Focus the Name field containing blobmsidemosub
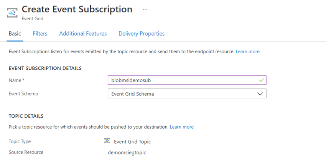The height and width of the screenshot is (164, 326). pyautogui.click(x=187, y=80)
